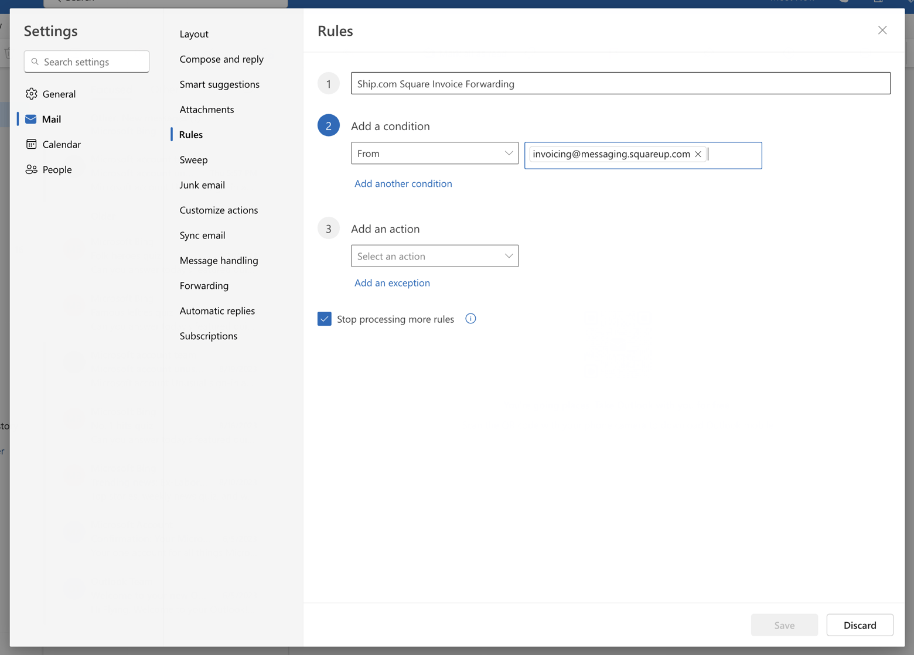Click Add another condition
Viewport: 914px width, 655px height.
click(x=403, y=183)
